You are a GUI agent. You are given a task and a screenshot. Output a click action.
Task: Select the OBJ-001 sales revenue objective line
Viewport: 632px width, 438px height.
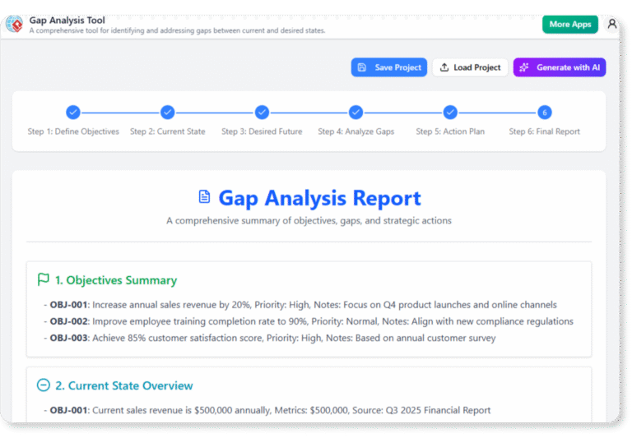tap(300, 305)
